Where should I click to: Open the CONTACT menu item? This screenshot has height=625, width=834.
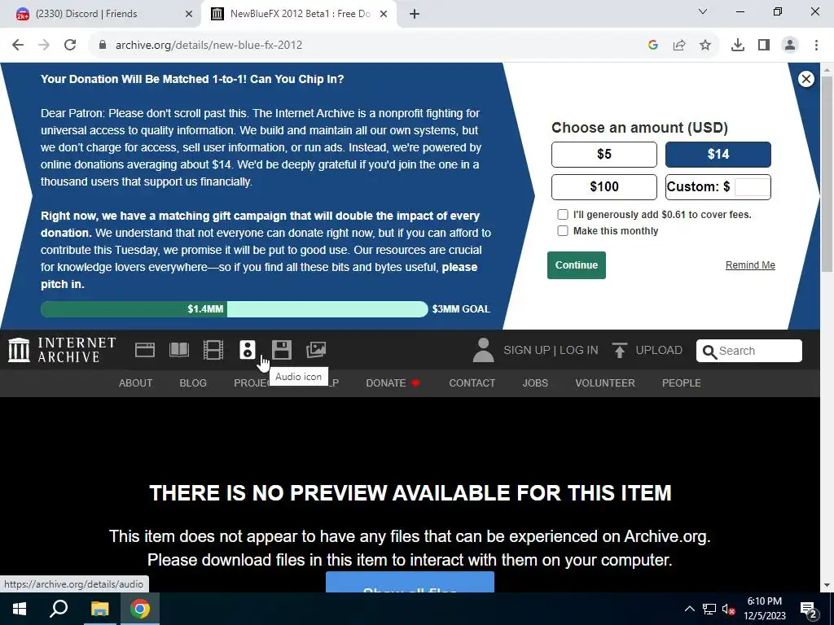[x=472, y=383]
